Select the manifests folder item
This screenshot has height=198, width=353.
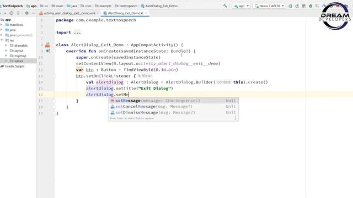coord(14,25)
